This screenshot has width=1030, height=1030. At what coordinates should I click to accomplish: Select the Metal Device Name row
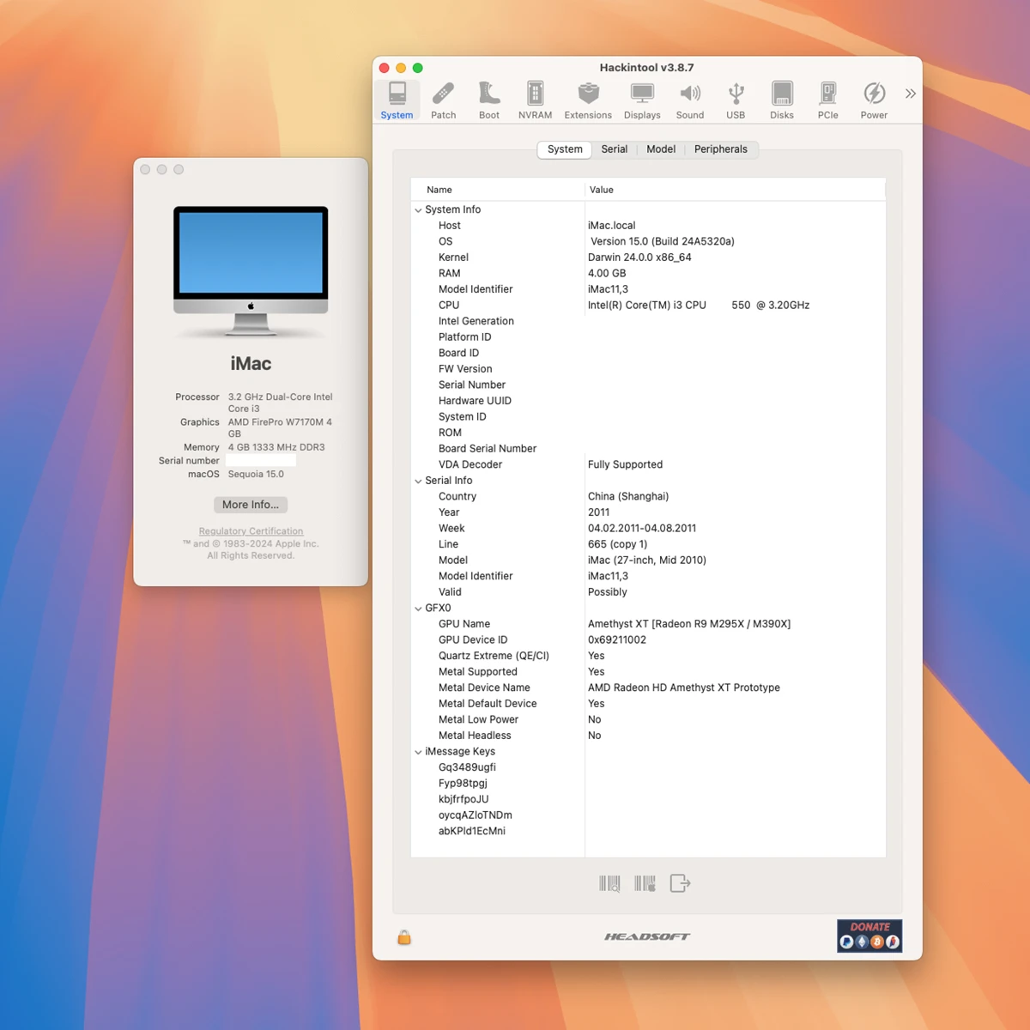pyautogui.click(x=648, y=688)
